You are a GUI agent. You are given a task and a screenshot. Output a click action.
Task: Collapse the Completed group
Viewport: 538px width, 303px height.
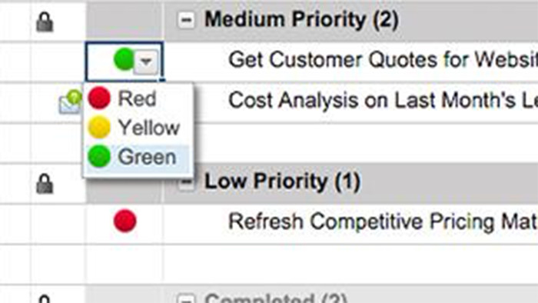tap(186, 298)
